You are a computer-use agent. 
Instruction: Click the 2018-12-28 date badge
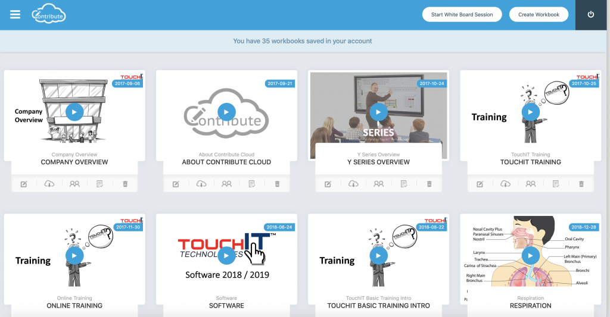(584, 227)
